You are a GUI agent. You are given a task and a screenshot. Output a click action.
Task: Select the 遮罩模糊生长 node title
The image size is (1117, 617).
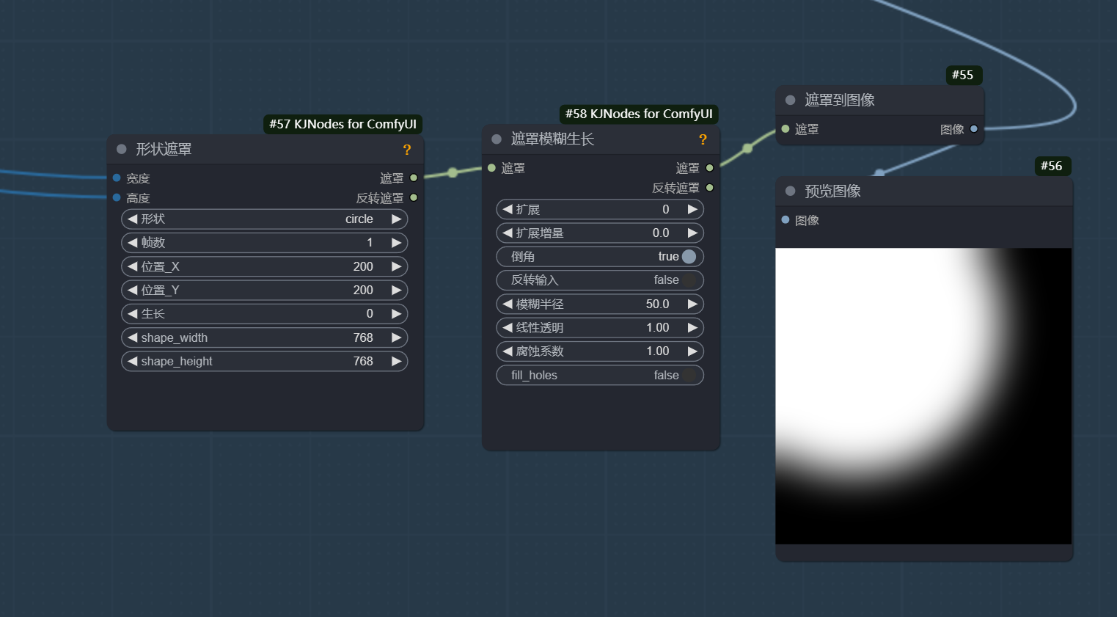[552, 139]
